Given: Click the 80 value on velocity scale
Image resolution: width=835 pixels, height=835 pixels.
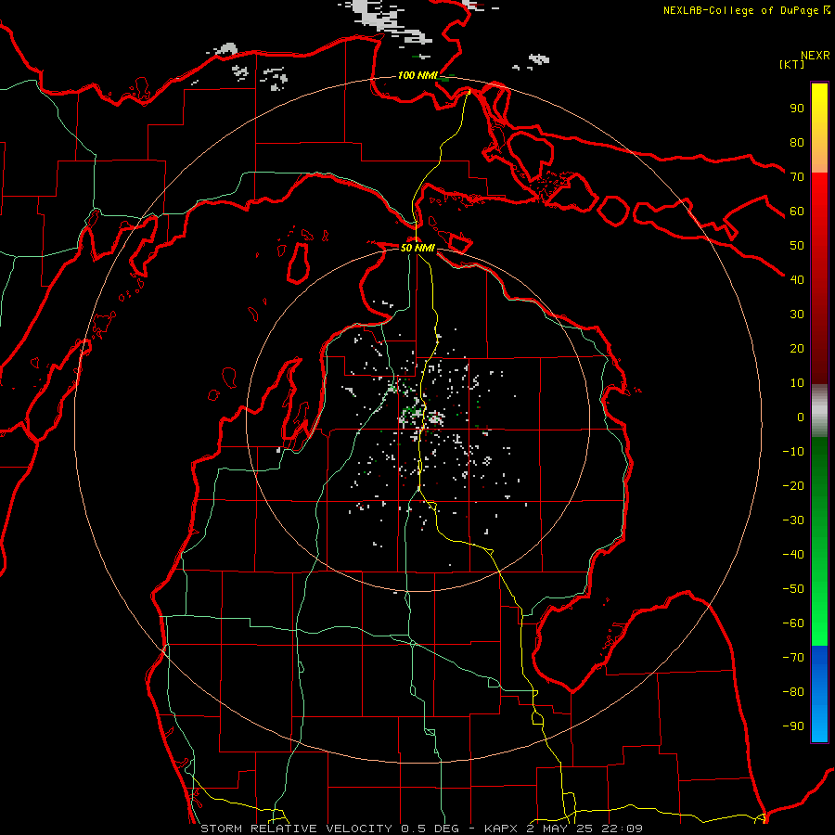Looking at the screenshot, I should pyautogui.click(x=797, y=142).
